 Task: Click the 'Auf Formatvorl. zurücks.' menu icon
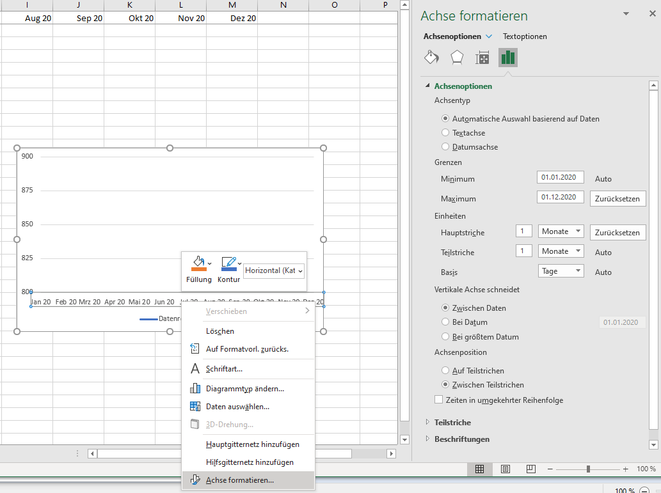(x=195, y=348)
